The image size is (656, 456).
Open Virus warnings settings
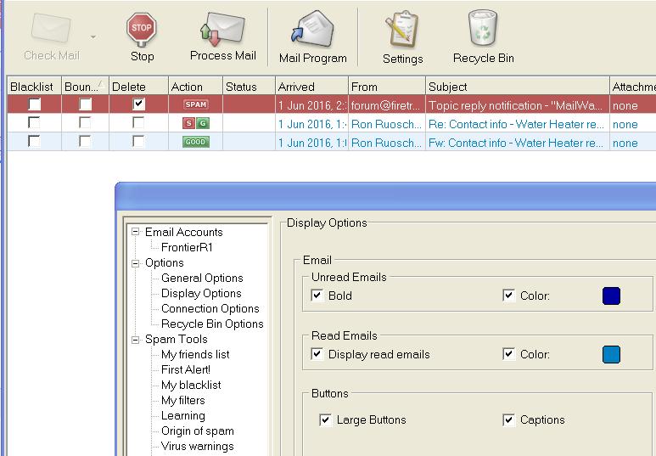[x=198, y=447]
